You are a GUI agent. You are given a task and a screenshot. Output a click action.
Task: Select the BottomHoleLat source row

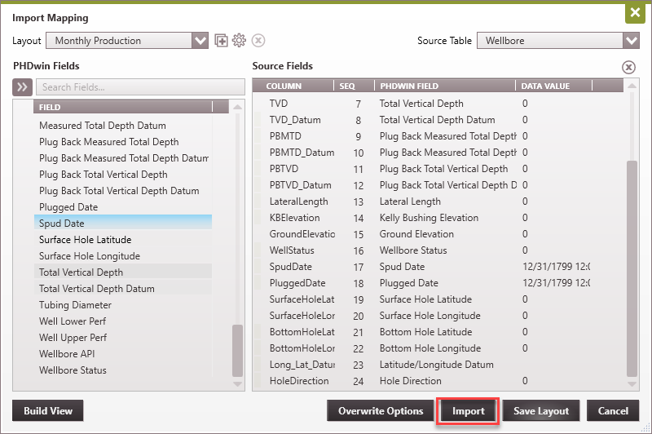coord(438,332)
